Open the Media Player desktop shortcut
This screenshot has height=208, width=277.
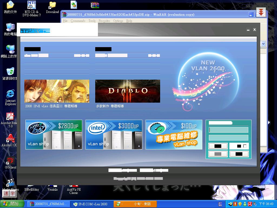click(x=11, y=185)
